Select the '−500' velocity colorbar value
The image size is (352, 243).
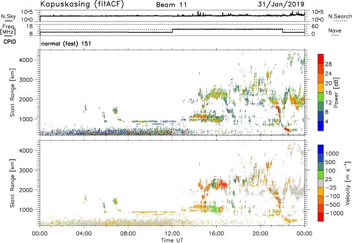point(333,204)
